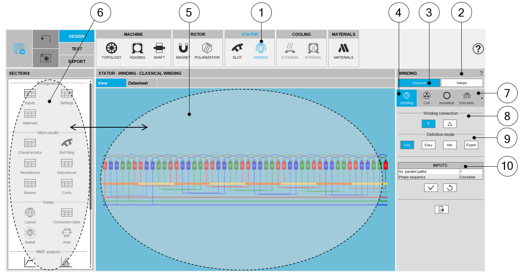Choose Expert definition mode

[471, 145]
